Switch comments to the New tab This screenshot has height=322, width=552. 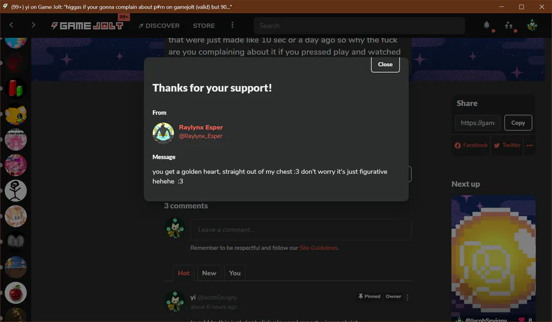click(209, 273)
